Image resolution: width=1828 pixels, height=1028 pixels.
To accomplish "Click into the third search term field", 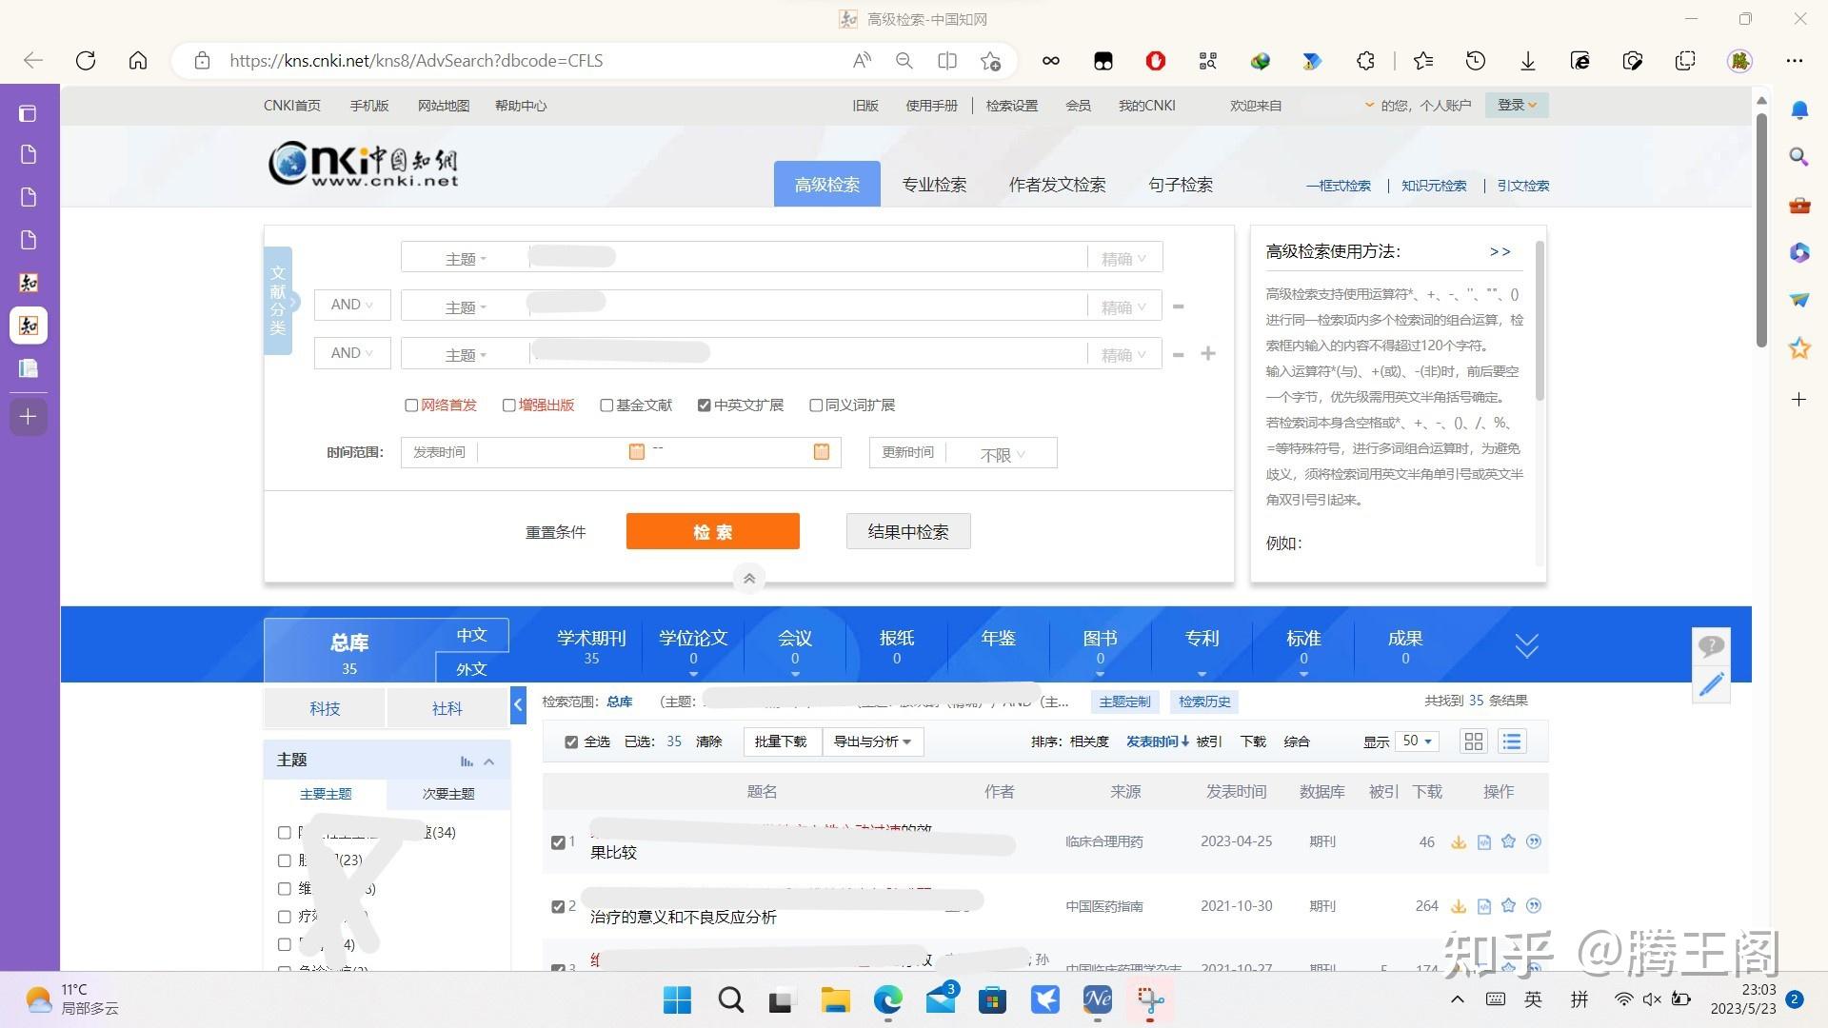I will (x=807, y=353).
